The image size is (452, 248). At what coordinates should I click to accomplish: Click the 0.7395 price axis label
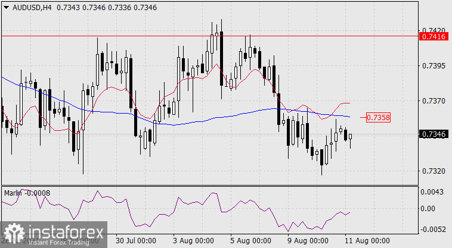431,65
